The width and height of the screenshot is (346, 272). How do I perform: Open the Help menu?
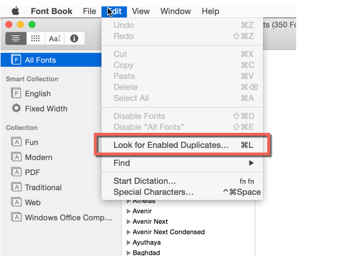[x=210, y=11]
